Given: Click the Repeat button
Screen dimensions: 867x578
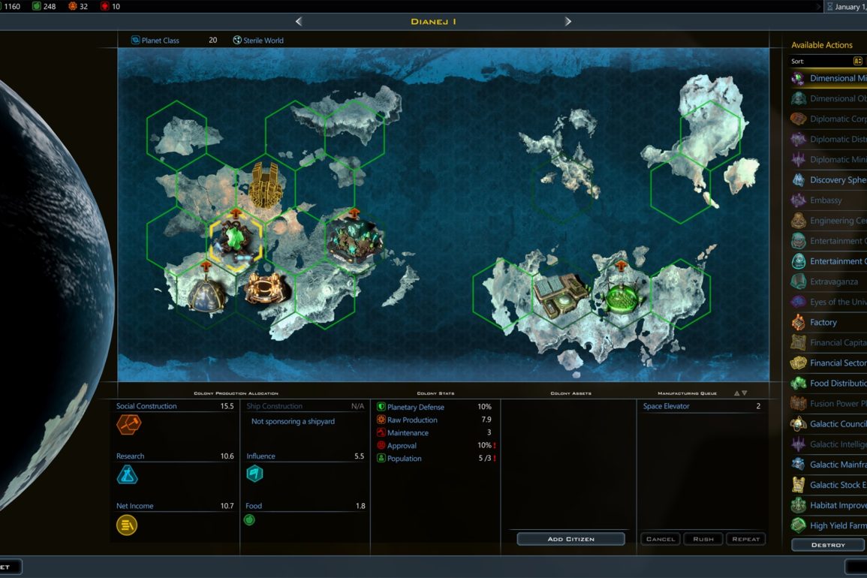Looking at the screenshot, I should point(746,539).
